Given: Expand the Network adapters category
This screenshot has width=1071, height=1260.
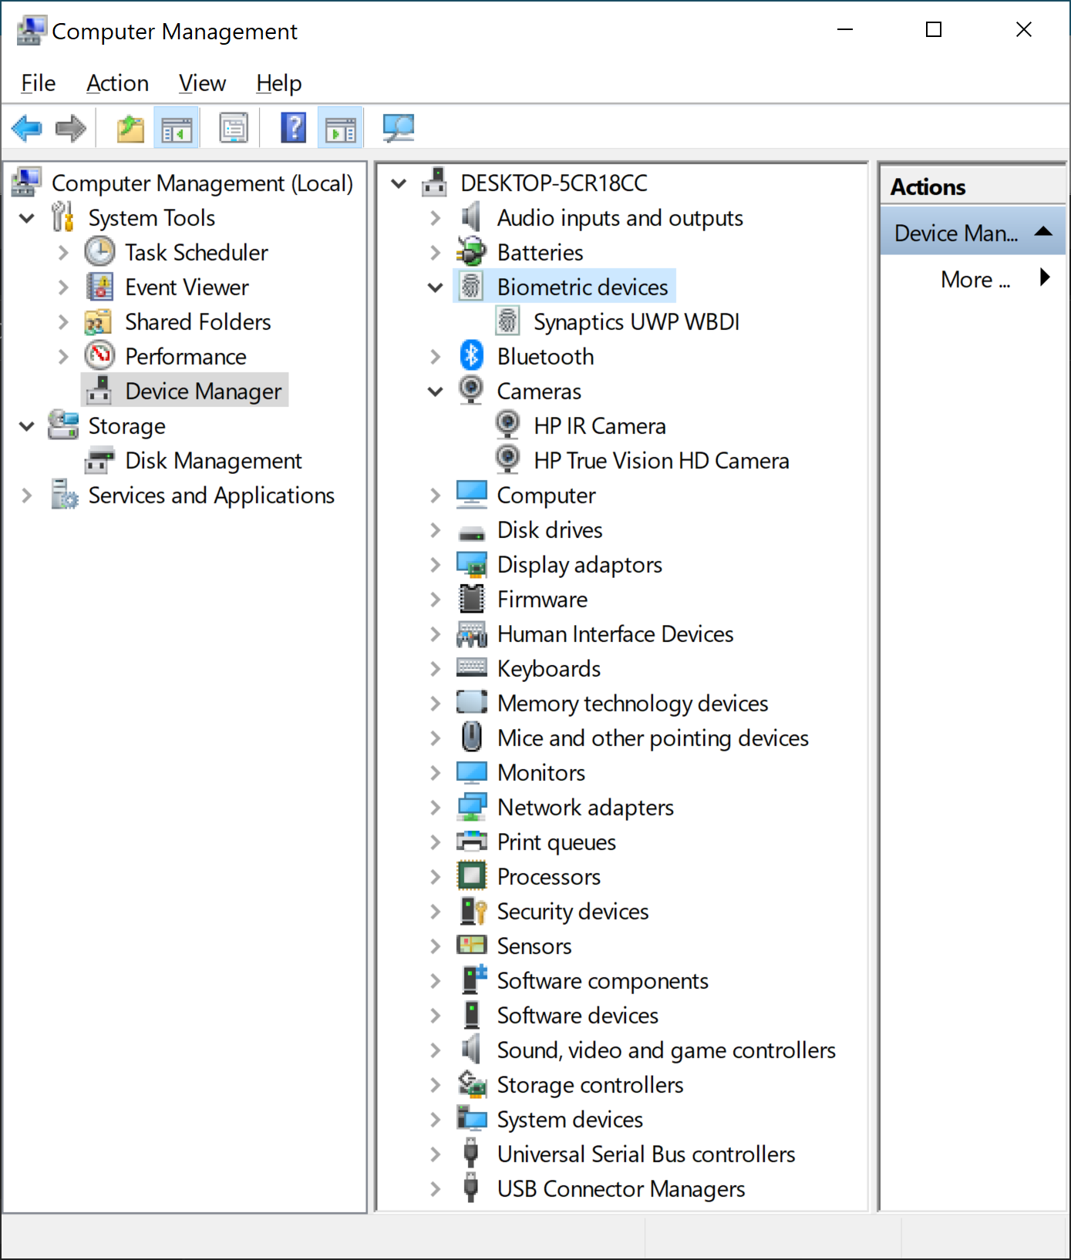Looking at the screenshot, I should pyautogui.click(x=436, y=808).
